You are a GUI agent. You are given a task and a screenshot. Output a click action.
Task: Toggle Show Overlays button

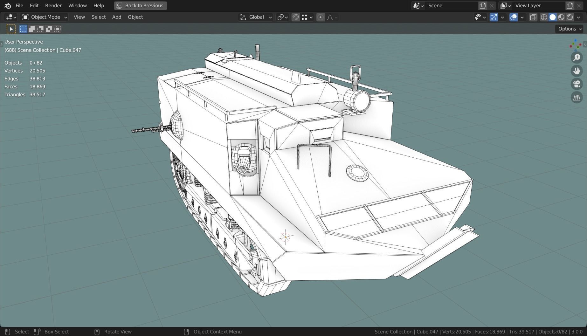[513, 17]
